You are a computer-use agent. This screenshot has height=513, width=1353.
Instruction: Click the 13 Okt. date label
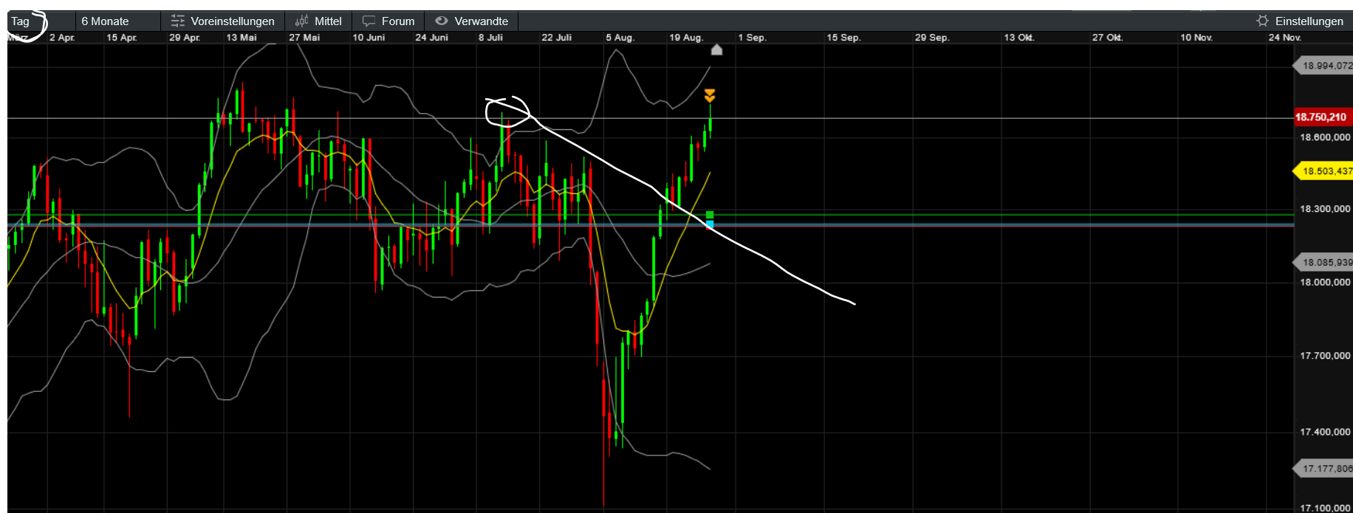coord(1019,38)
